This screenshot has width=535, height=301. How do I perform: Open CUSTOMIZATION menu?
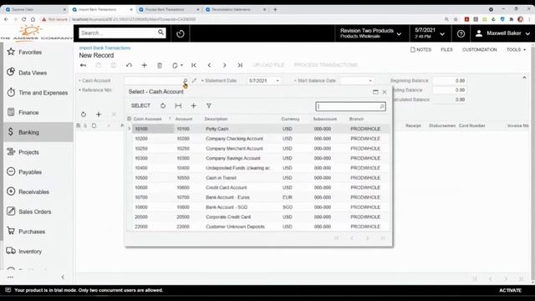(x=479, y=50)
